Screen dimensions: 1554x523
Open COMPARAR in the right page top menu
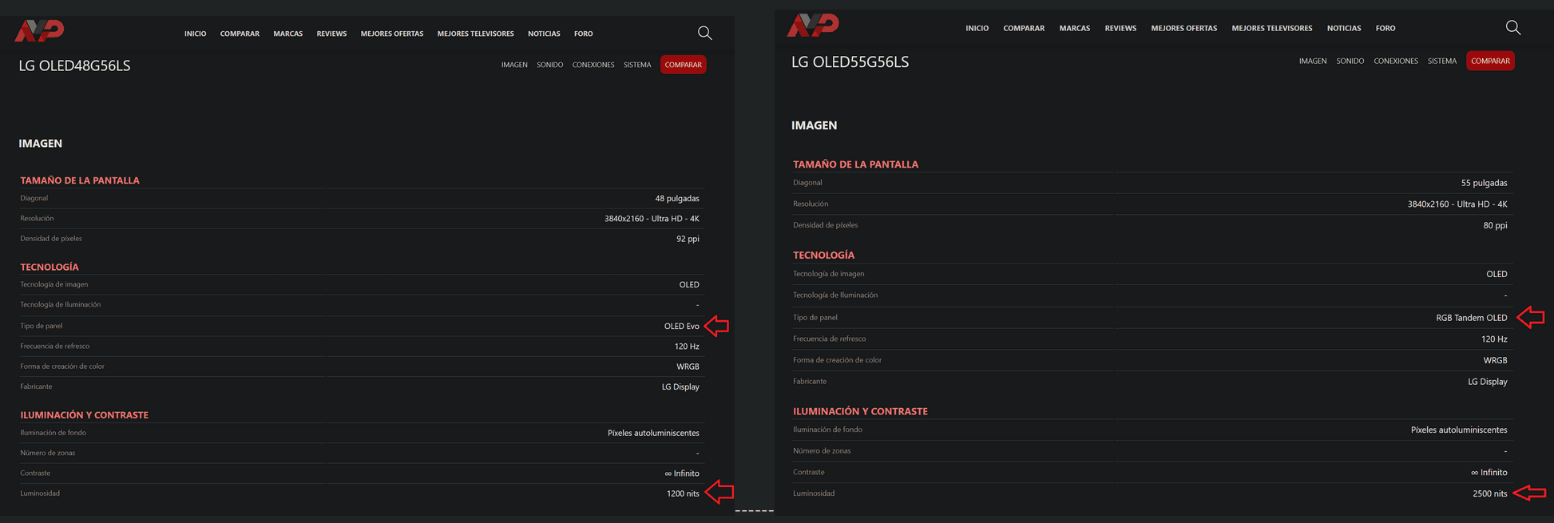click(x=1024, y=28)
